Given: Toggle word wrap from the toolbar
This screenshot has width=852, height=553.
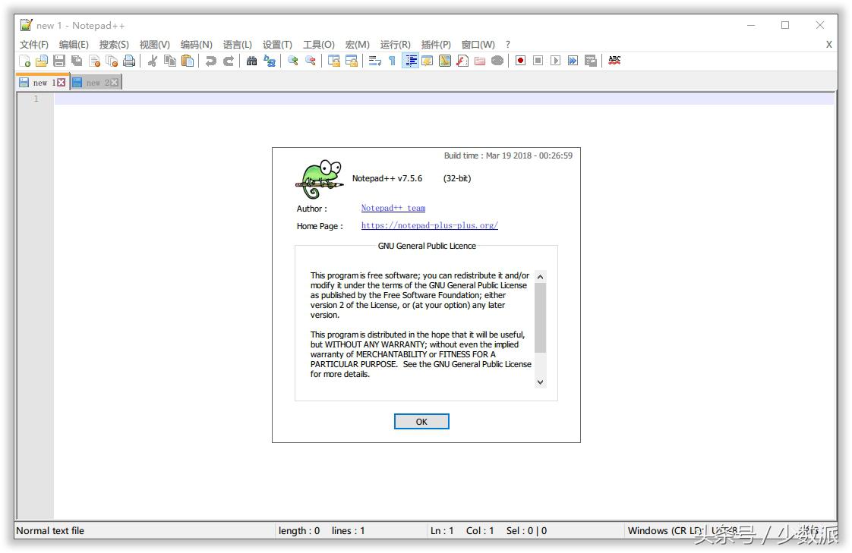Looking at the screenshot, I should pyautogui.click(x=375, y=60).
